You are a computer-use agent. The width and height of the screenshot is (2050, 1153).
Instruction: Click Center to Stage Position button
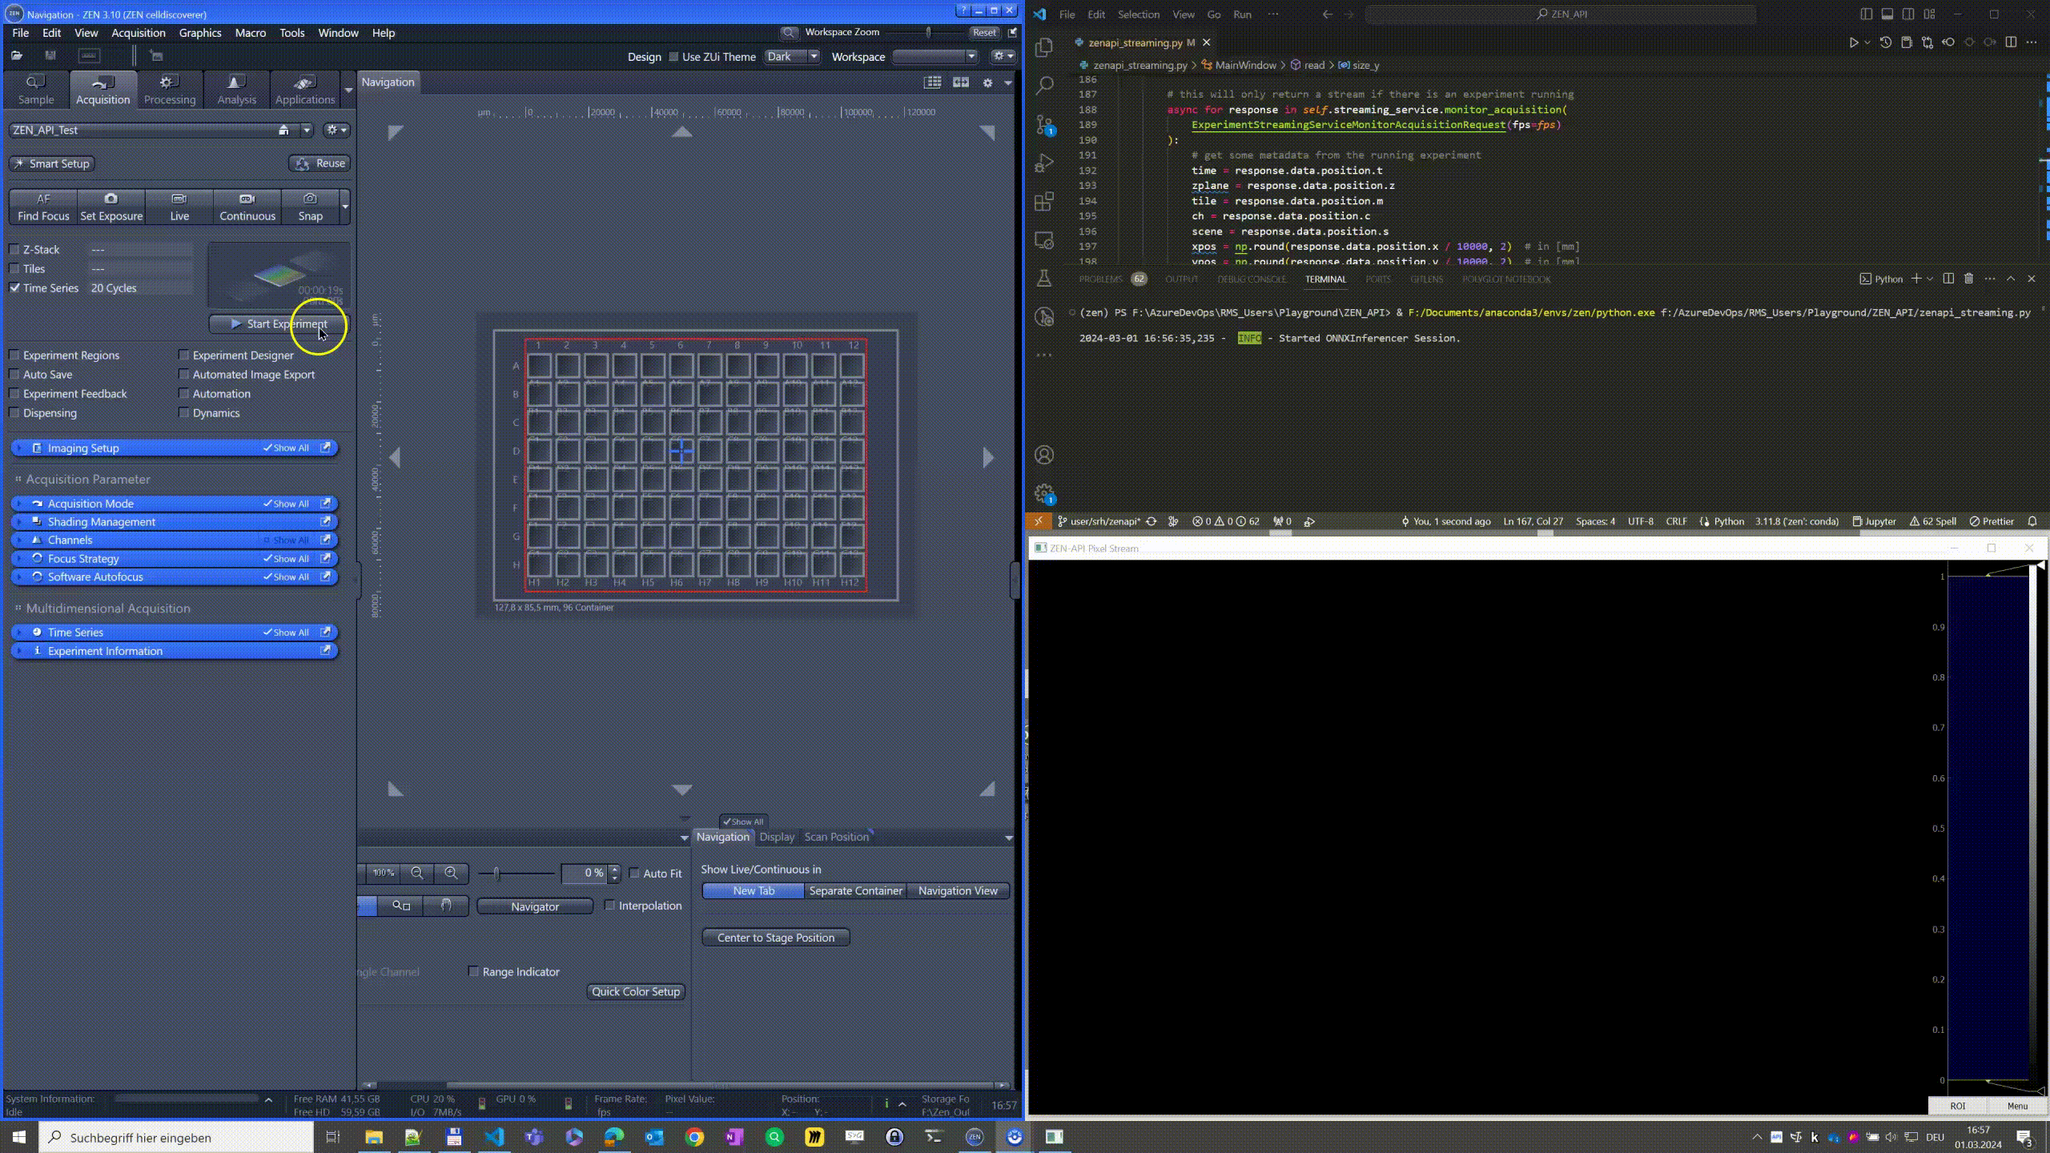coord(775,938)
